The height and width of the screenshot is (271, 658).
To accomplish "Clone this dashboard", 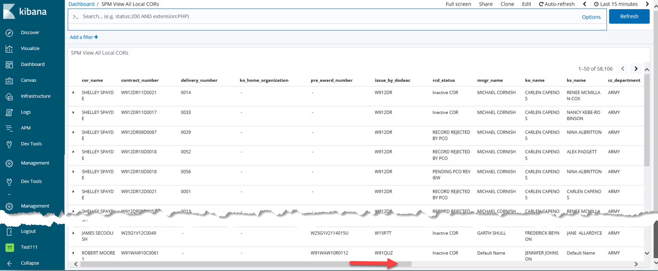I will tap(507, 4).
